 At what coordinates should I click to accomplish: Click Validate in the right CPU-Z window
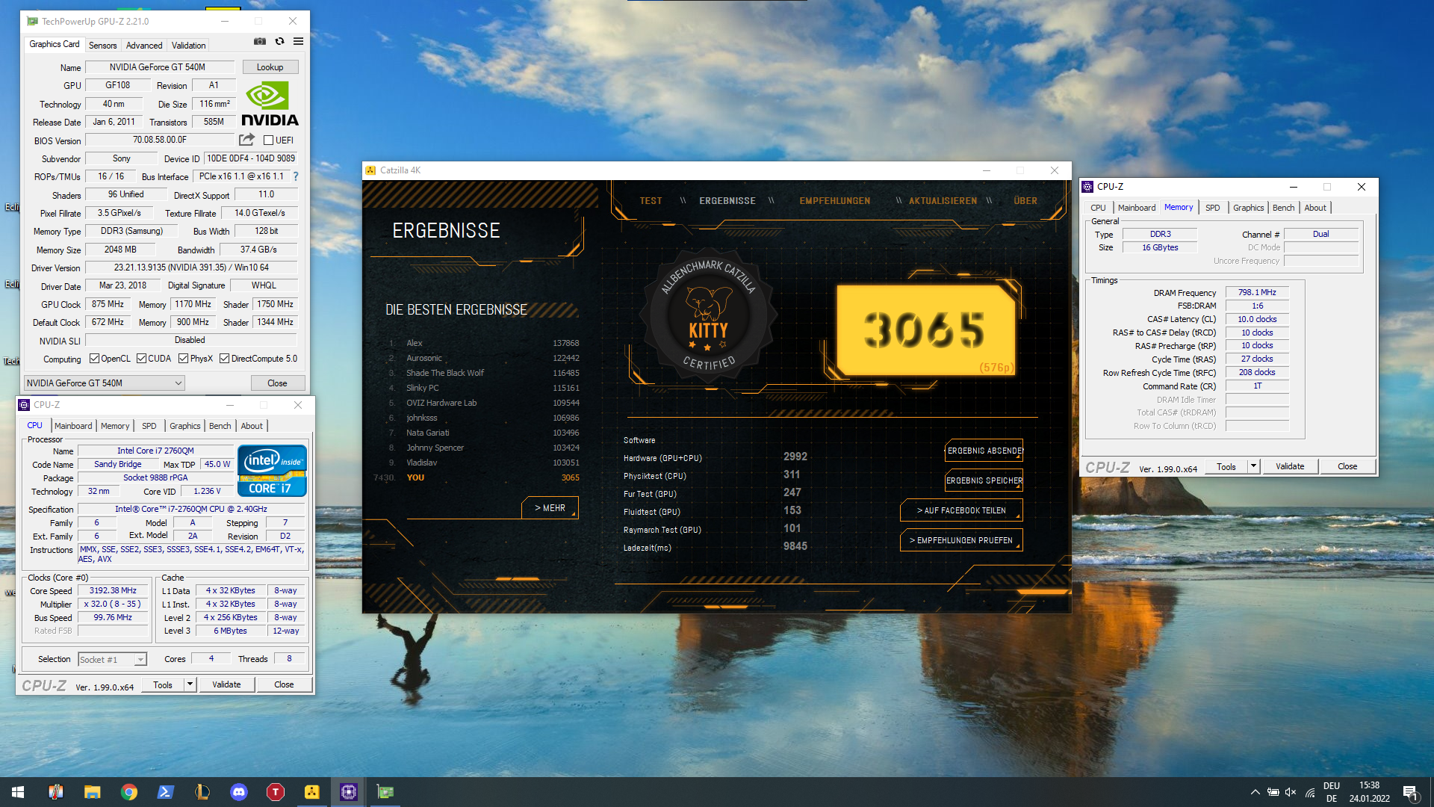pyautogui.click(x=1290, y=466)
